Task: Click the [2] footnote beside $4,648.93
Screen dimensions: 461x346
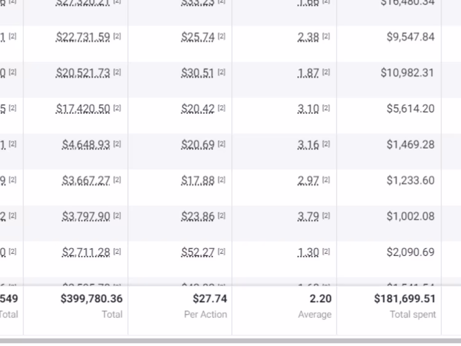Action: [x=117, y=144]
